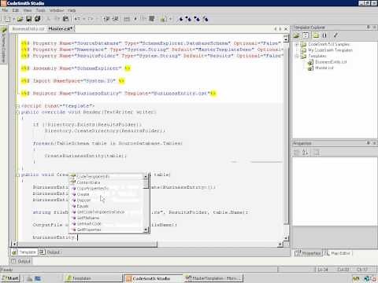This screenshot has width=378, height=283.
Task: Choose Create in the autocomplete list
Action: coord(83,194)
